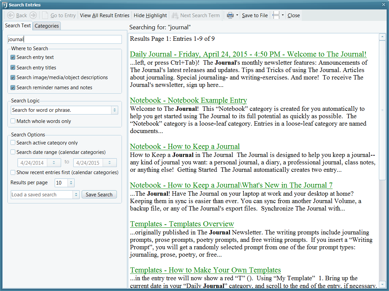
Task: Expand the Search Logic dropdown
Action: [114, 110]
